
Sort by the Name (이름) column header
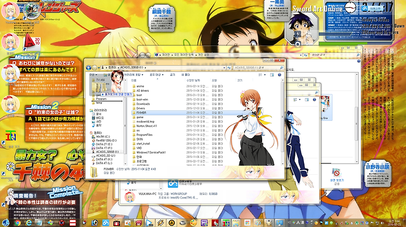pyautogui.click(x=134, y=80)
